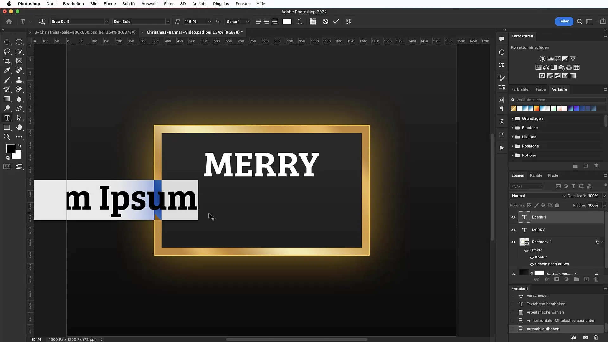Select the Clone Stamp tool
Screen dimensions: 608x342
point(19,80)
